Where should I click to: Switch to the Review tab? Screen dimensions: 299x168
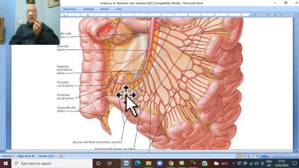105,9
